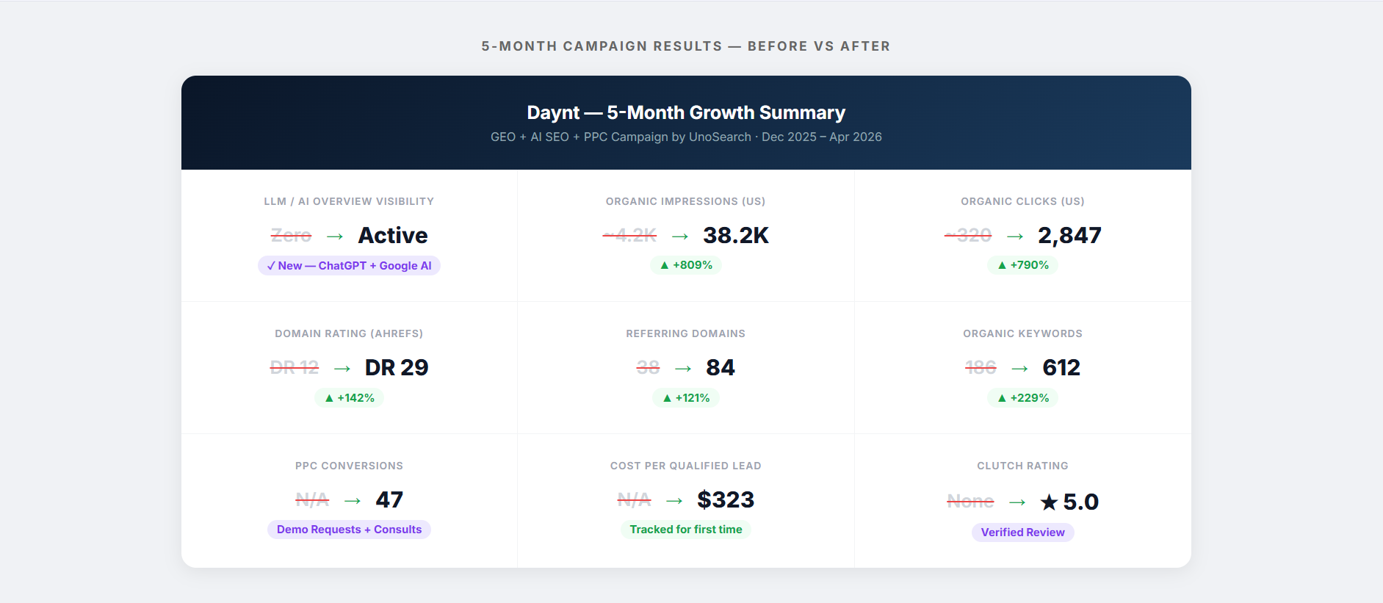Screen dimensions: 1383x603
Task: Select the "5-Month Campaign Results — Before vs After" heading
Action: (x=686, y=46)
